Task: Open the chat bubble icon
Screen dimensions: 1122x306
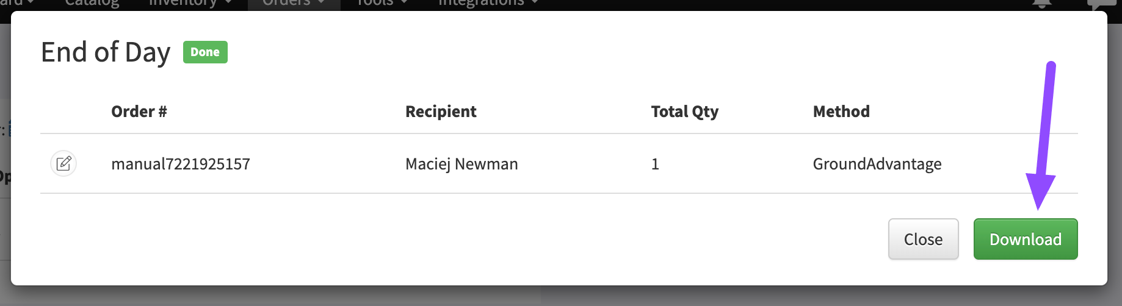Action: pos(1102,4)
